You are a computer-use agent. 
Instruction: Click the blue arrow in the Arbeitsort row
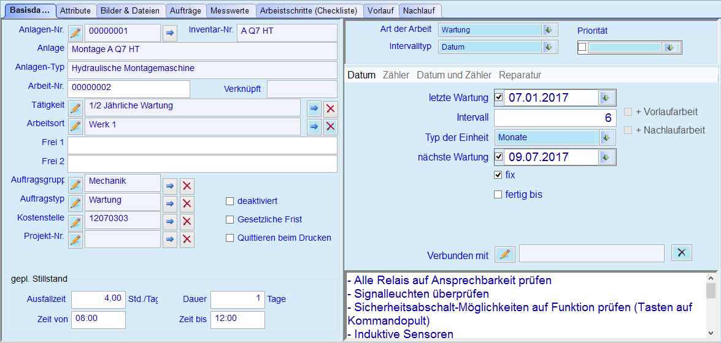[x=314, y=126]
